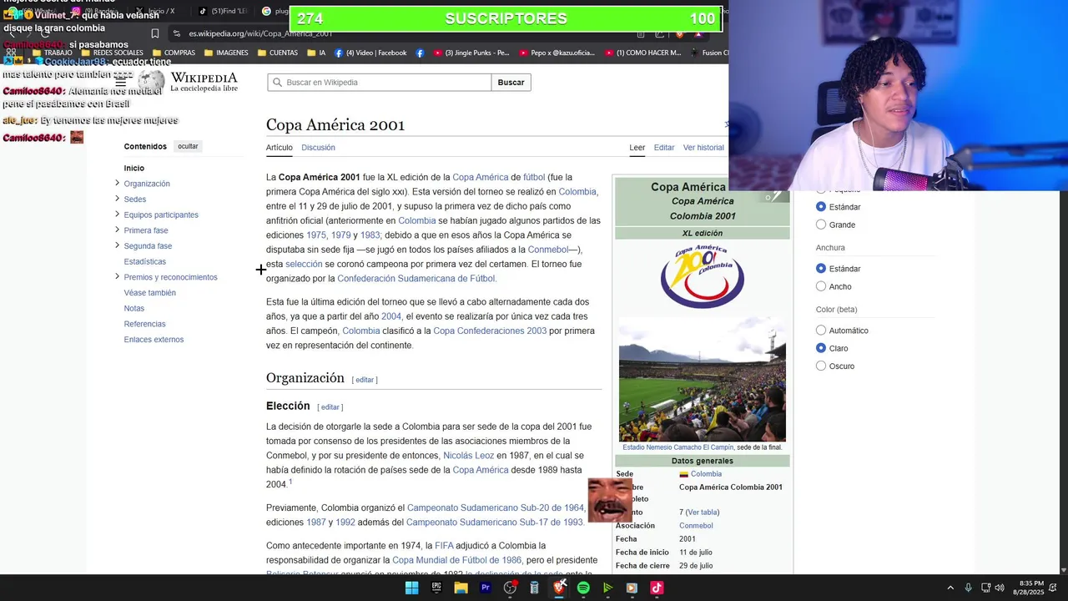Open the Windows Start menu
The width and height of the screenshot is (1068, 601).
point(411,588)
